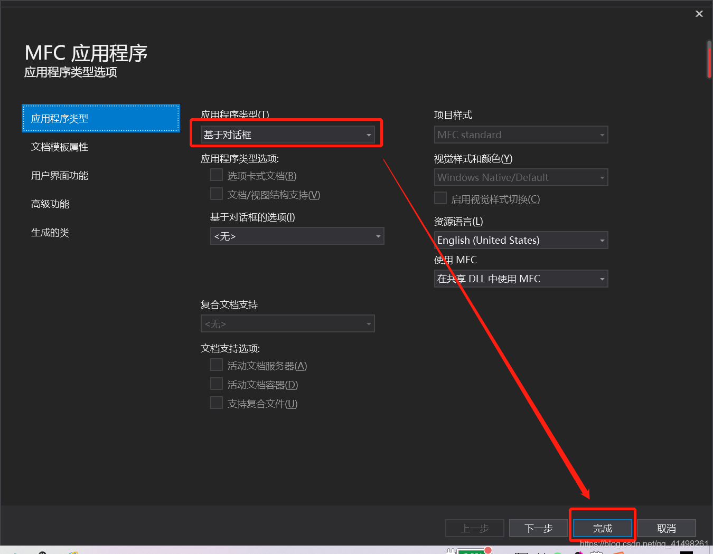The width and height of the screenshot is (713, 554).
Task: Enable the 文档/视图结构支持 checkbox
Action: tap(217, 194)
